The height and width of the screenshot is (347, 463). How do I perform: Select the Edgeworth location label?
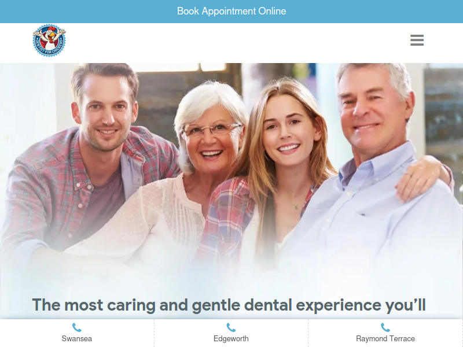[231, 338]
